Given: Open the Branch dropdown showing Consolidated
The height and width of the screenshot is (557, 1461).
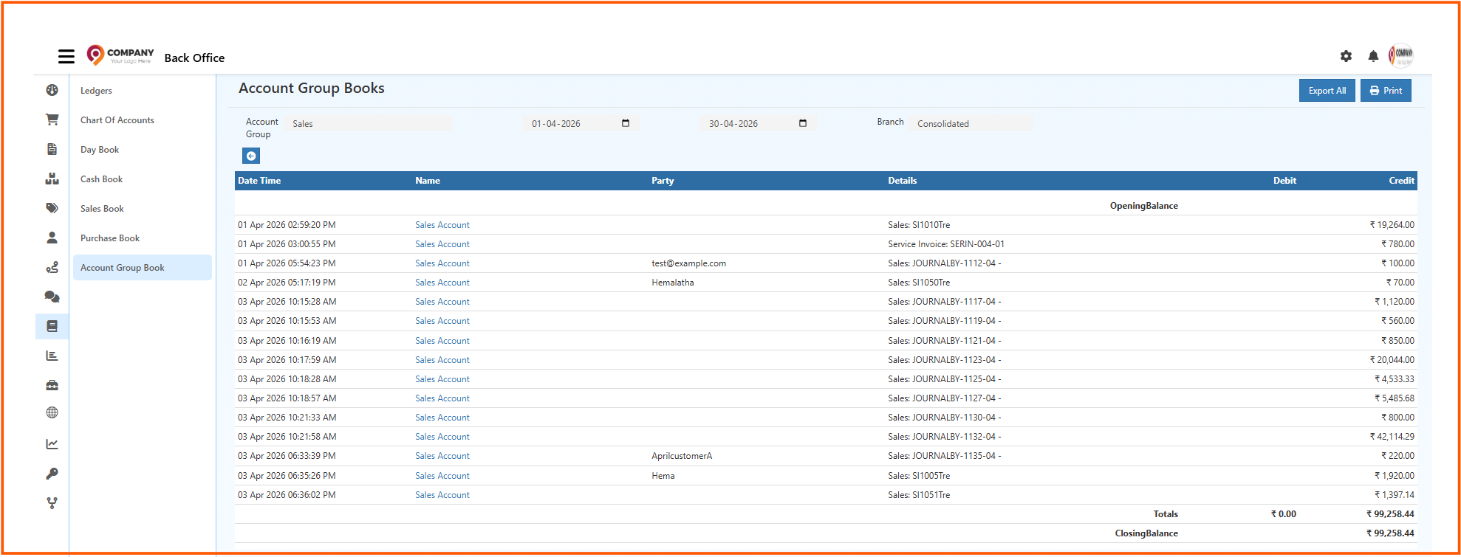Looking at the screenshot, I should [971, 124].
